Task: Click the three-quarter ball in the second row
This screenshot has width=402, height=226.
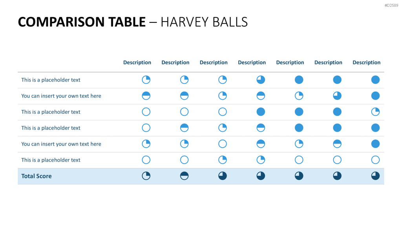Action: (x=337, y=96)
